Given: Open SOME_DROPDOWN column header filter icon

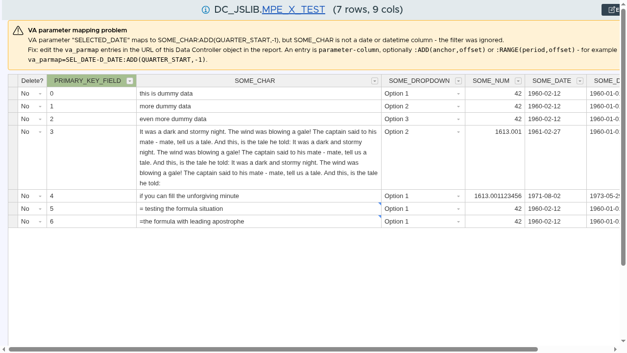Looking at the screenshot, I should [458, 81].
